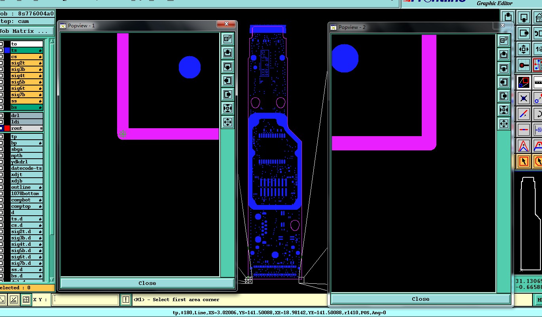Click the X Y coordinate input field

[x=85, y=300]
